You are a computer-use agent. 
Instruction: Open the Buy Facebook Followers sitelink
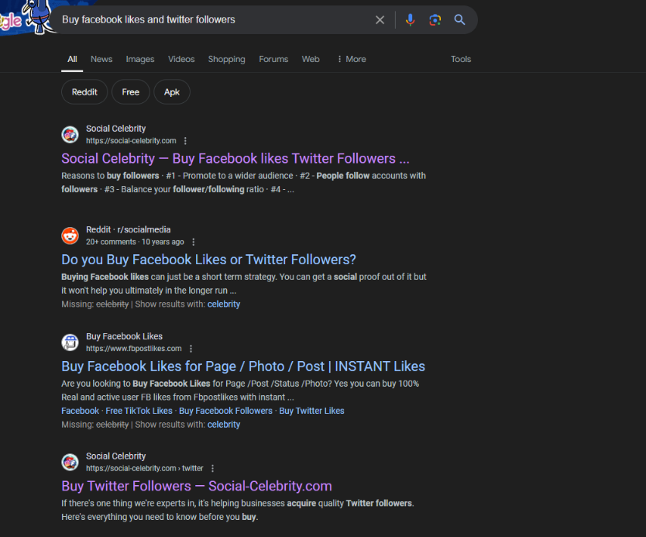coord(225,411)
